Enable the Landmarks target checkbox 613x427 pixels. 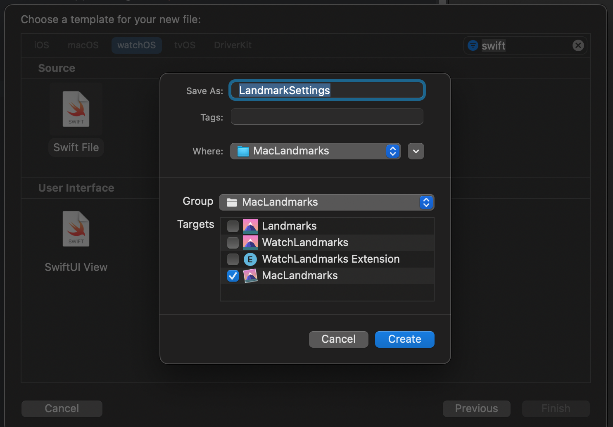(x=233, y=226)
